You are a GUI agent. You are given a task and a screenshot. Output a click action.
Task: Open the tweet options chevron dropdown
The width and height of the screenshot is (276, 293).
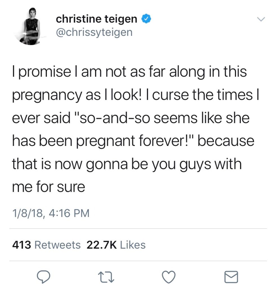tap(262, 19)
